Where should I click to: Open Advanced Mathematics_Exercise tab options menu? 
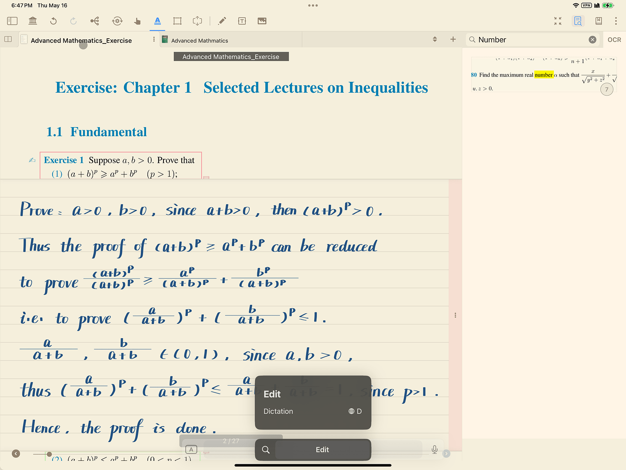tap(154, 39)
